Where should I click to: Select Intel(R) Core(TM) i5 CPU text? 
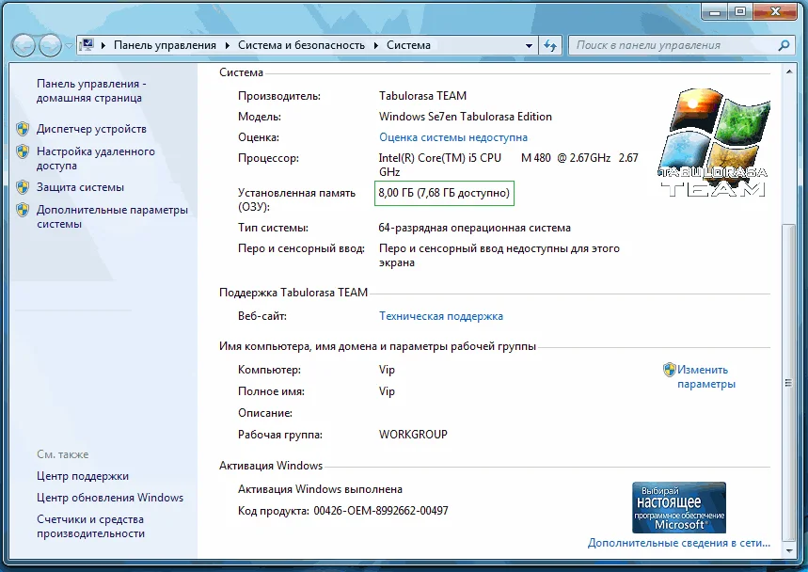(x=439, y=158)
